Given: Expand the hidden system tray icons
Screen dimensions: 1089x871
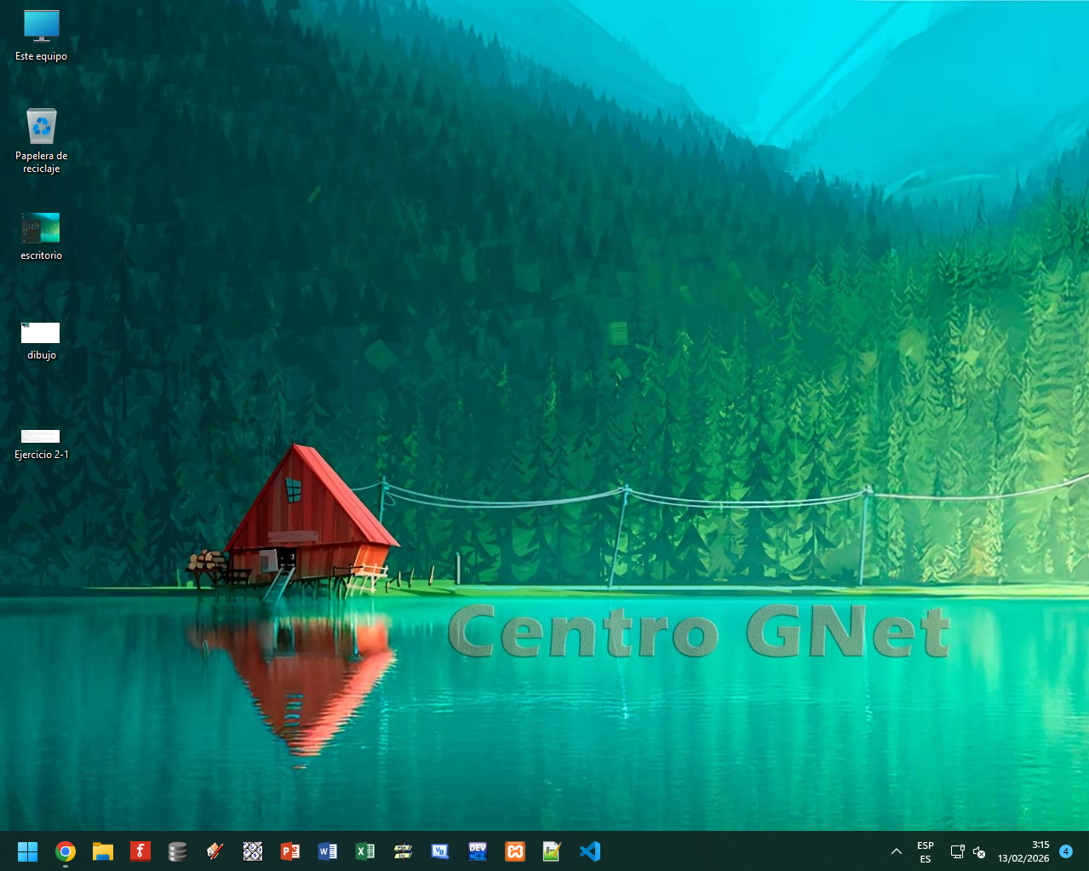Looking at the screenshot, I should pyautogui.click(x=896, y=851).
